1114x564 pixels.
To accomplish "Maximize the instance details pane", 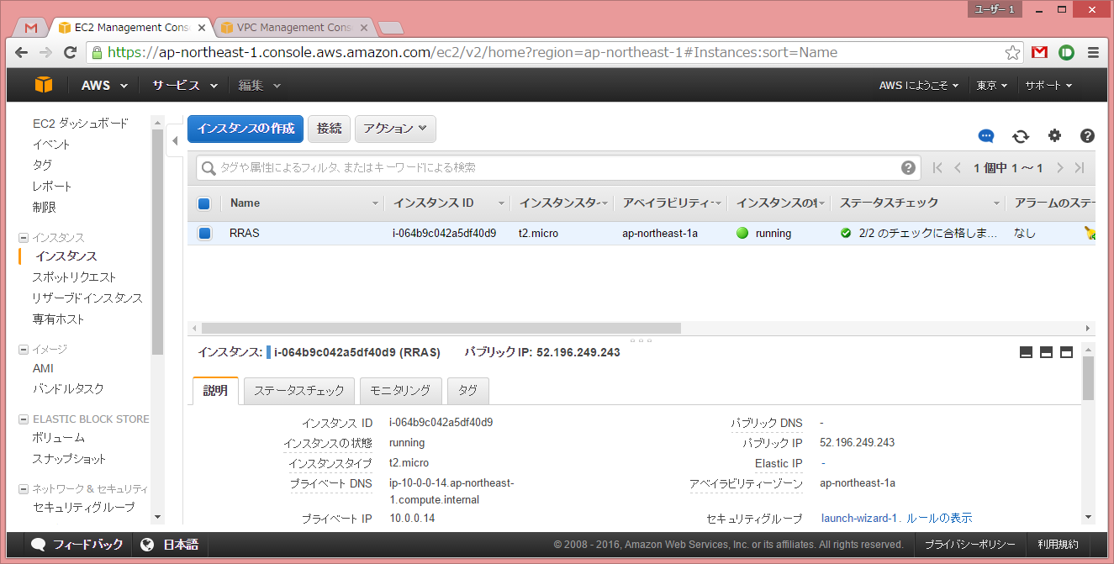I will click(x=1066, y=352).
